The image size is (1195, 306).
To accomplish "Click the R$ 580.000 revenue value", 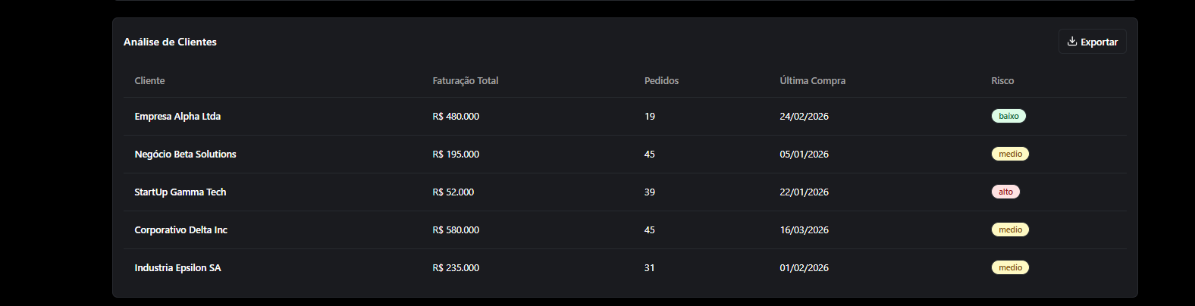I will pyautogui.click(x=456, y=230).
